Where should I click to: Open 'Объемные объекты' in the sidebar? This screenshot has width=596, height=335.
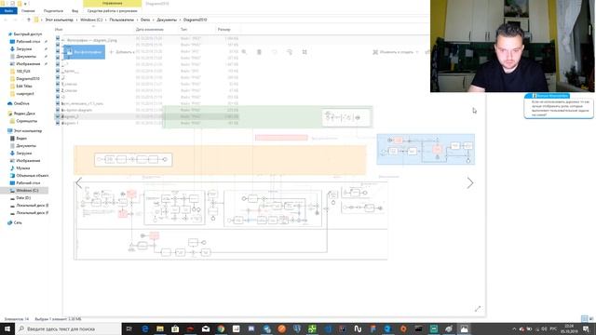32,176
